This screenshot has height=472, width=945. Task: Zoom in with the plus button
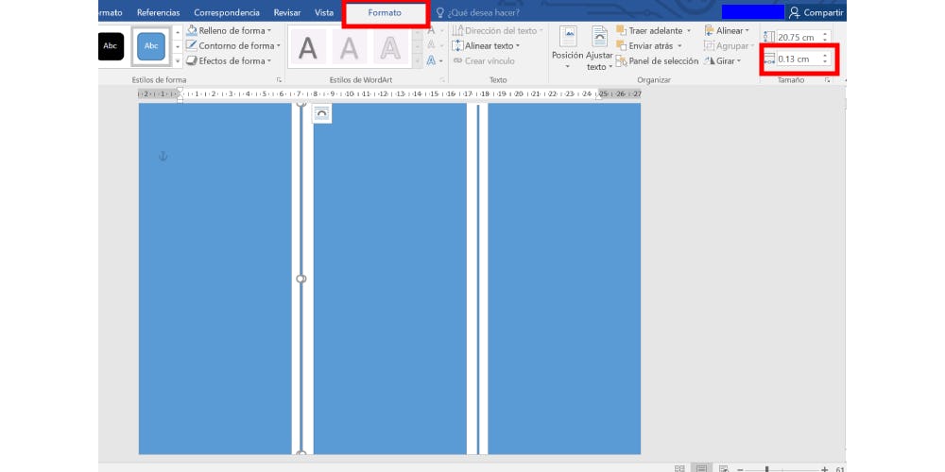click(824, 468)
